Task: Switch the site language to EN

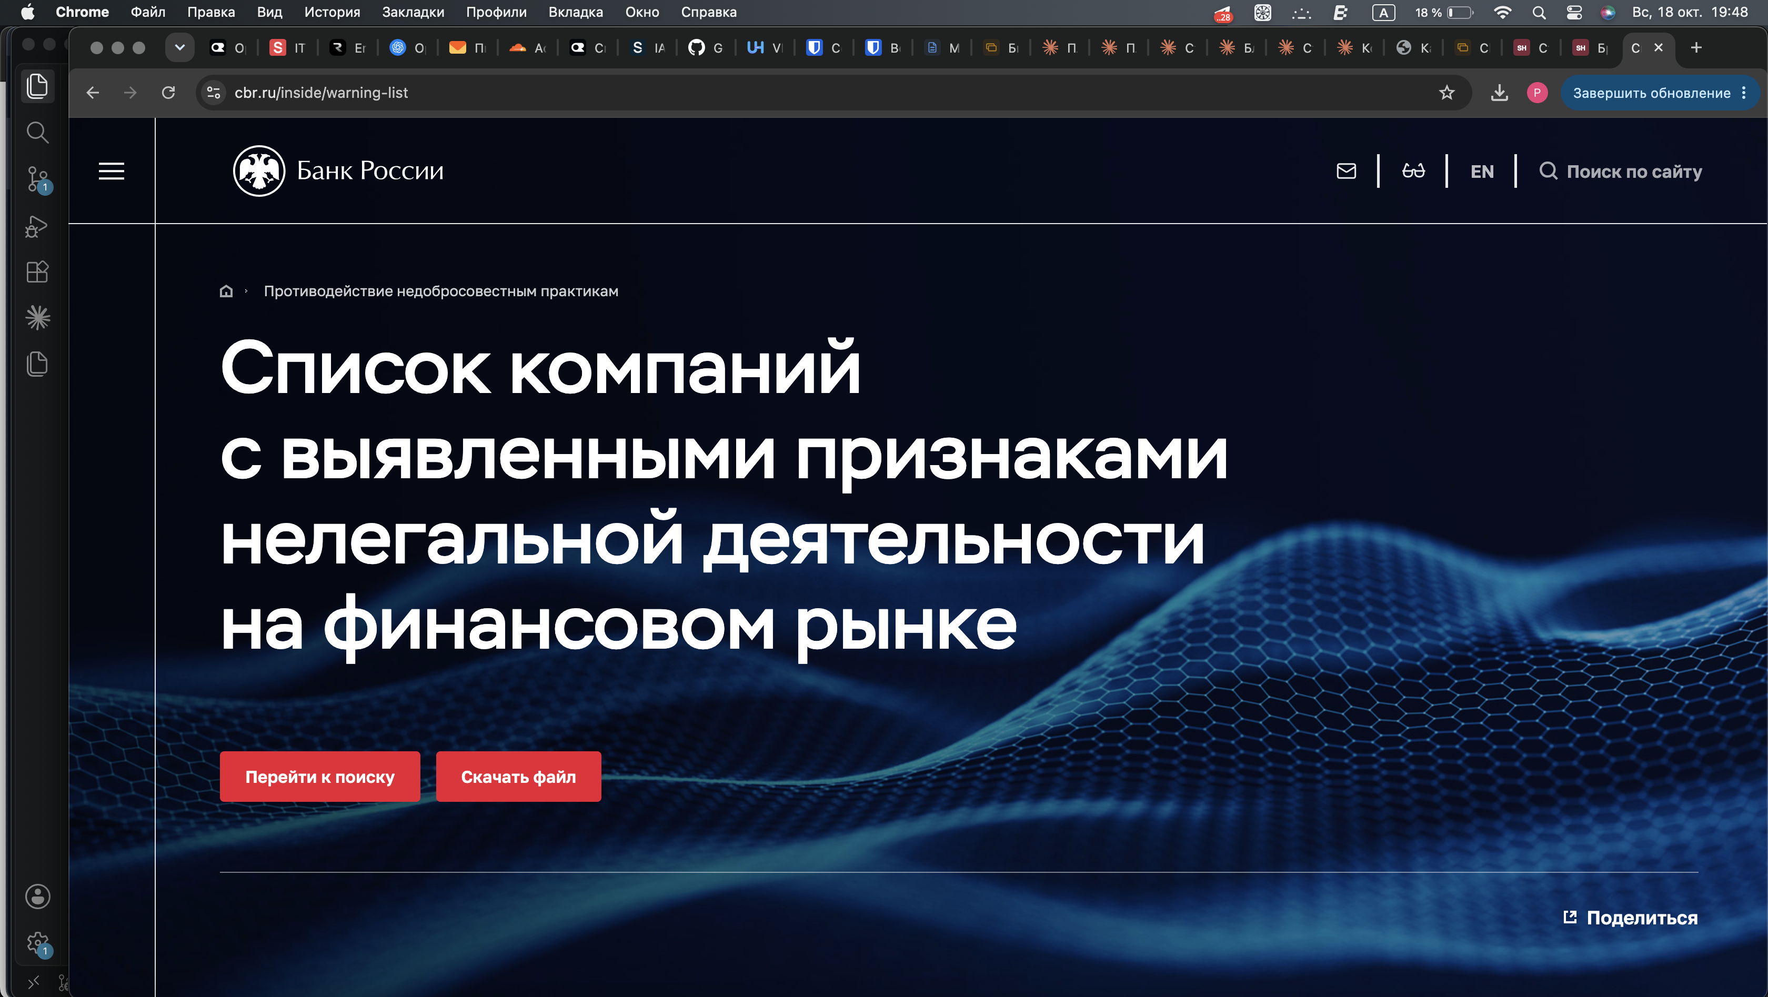Action: [x=1482, y=172]
